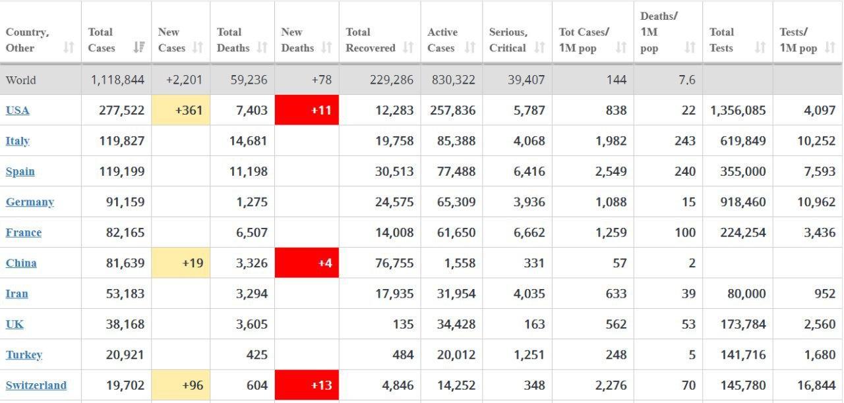Click the China link
844x403 pixels.
(21, 263)
